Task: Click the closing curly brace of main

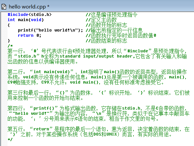Action: pos(9,41)
